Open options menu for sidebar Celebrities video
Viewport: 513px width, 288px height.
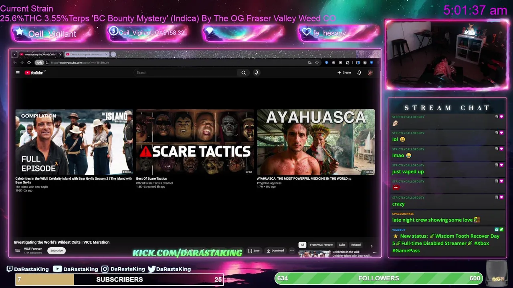point(375,252)
